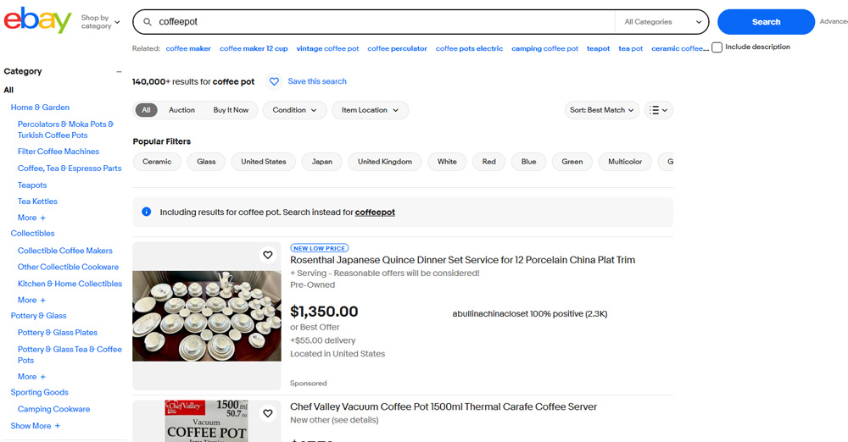The height and width of the screenshot is (442, 848).
Task: Expand the Item Location dropdown
Action: (x=370, y=110)
